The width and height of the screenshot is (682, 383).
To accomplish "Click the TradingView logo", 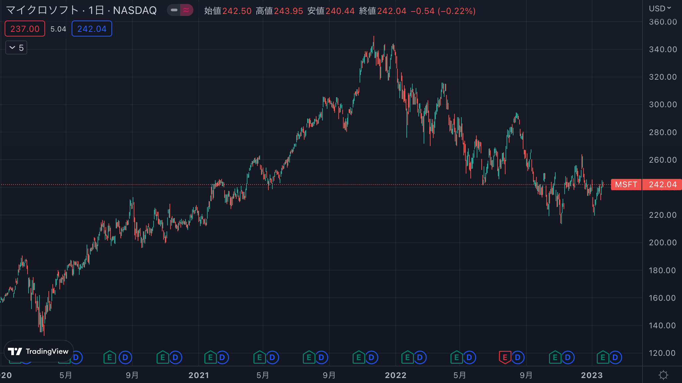I will click(x=38, y=351).
